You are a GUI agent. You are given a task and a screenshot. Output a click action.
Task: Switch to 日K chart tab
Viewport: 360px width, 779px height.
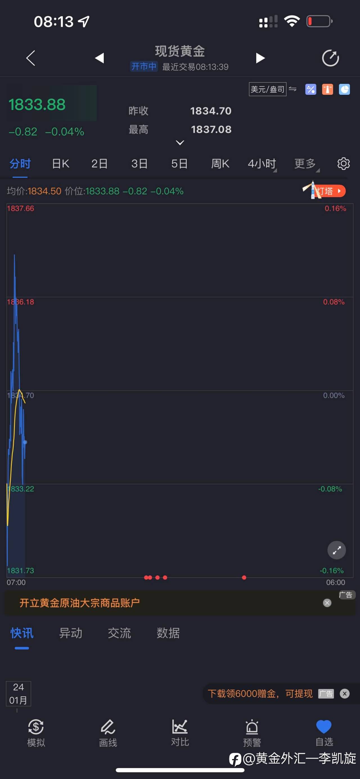point(60,164)
